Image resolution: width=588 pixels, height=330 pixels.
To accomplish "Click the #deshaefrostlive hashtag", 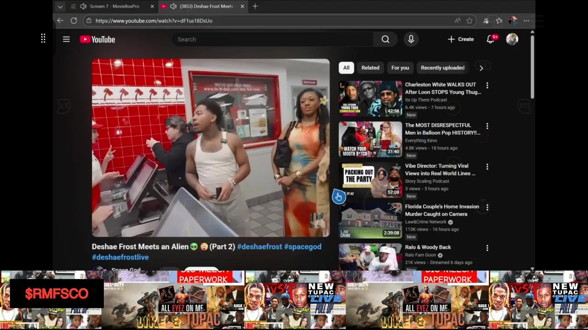I will coord(120,257).
